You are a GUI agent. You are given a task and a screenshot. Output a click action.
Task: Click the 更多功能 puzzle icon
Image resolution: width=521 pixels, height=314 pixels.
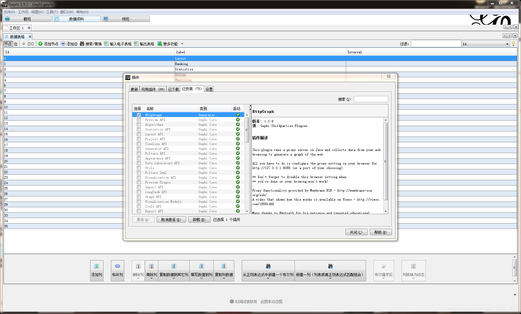pos(160,44)
